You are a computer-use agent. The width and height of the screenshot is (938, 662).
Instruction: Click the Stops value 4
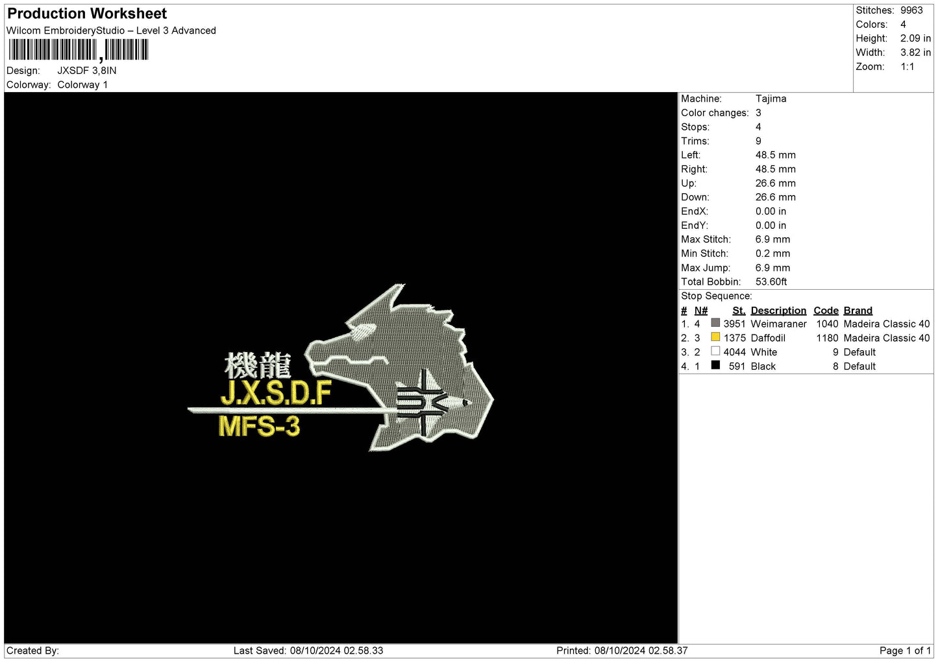758,127
